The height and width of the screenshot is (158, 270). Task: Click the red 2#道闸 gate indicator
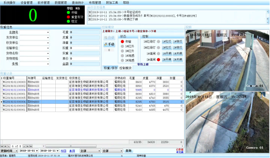(159, 60)
